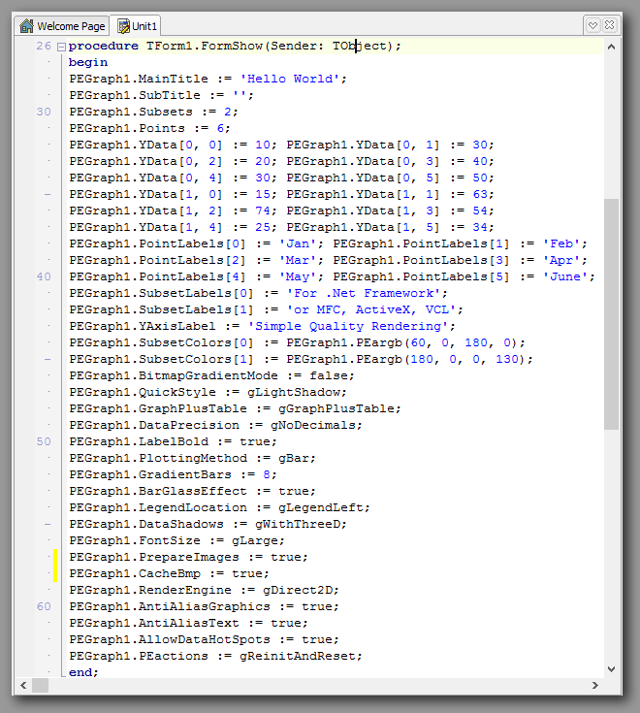Click line number 26 in the gutter

coord(44,46)
